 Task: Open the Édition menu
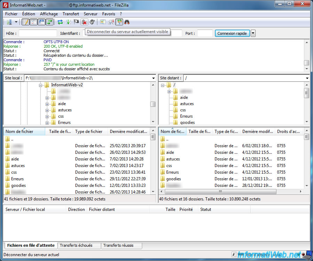[x=29, y=14]
